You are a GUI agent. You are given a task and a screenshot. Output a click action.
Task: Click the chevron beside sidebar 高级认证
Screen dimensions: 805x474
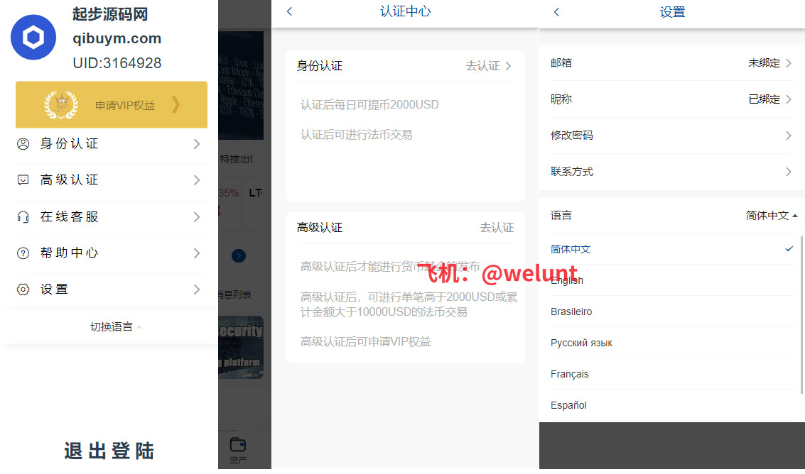tap(197, 180)
